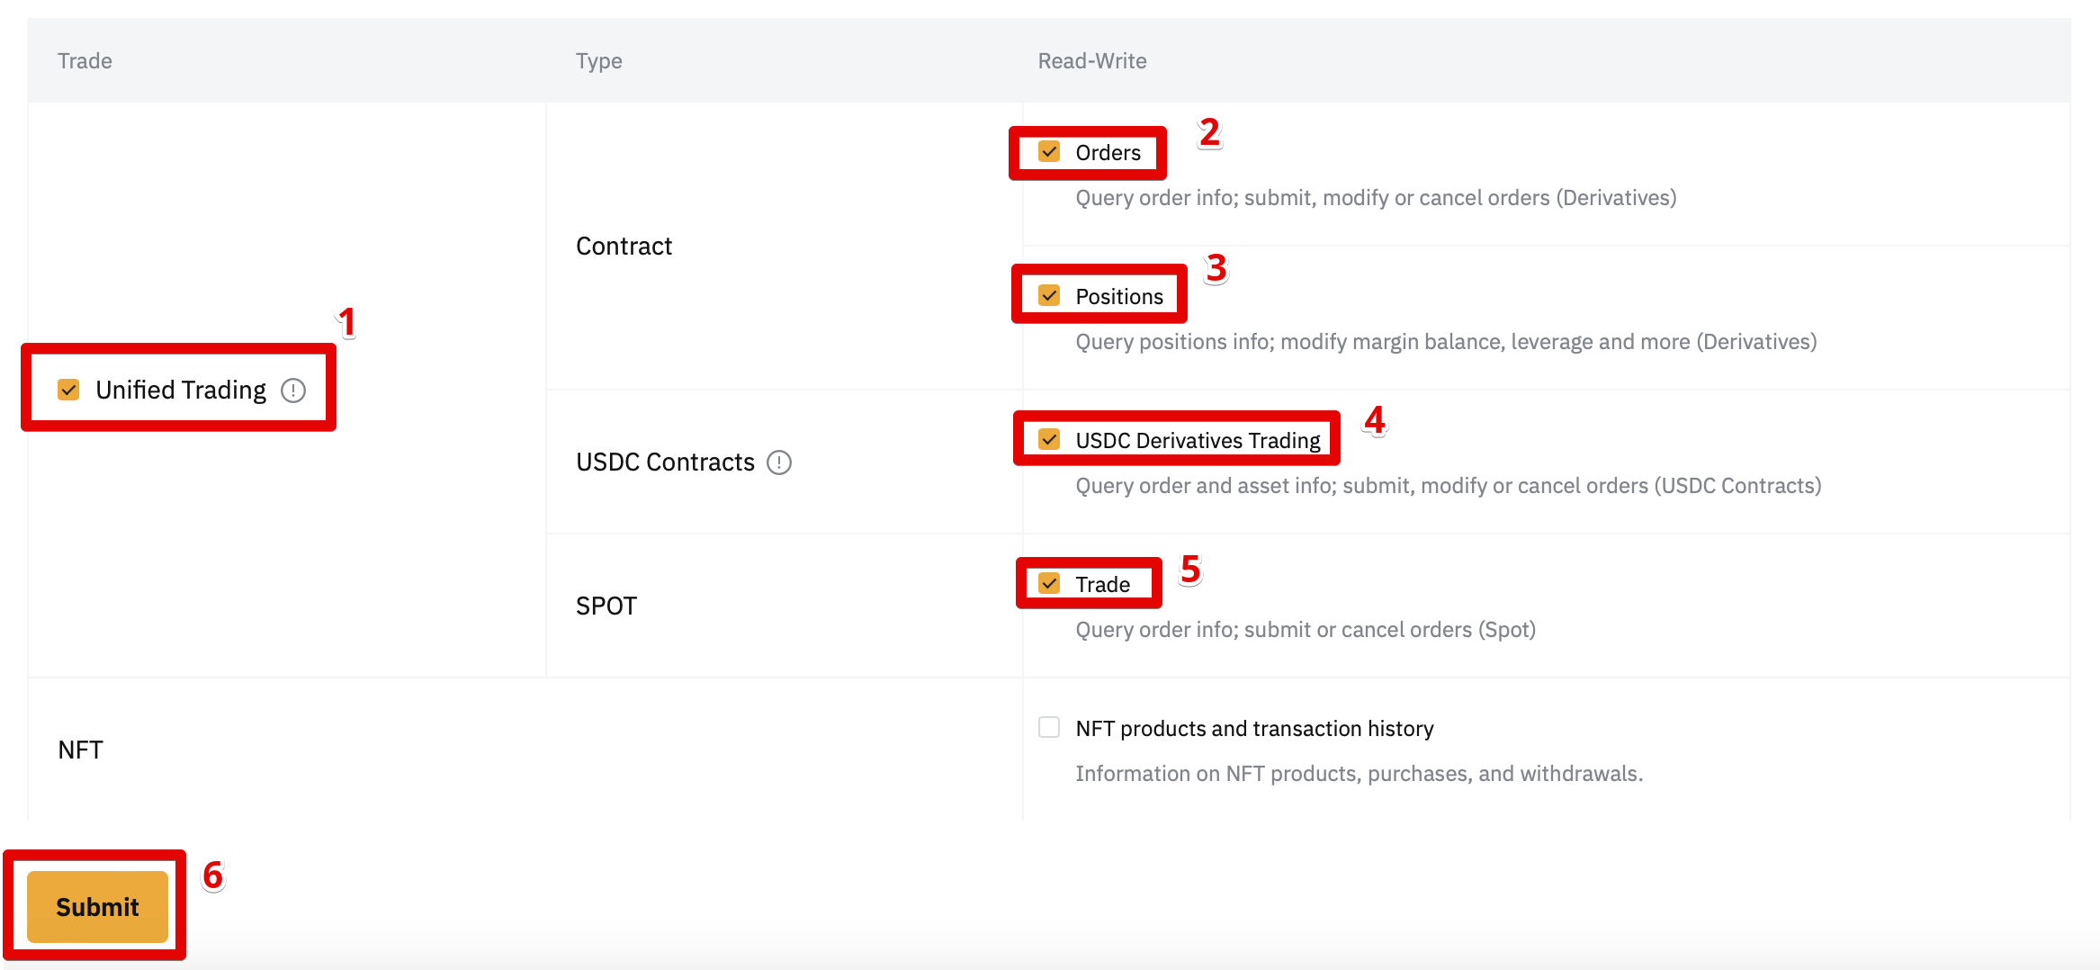
Task: Click the SPOT type label
Action: pyautogui.click(x=606, y=606)
